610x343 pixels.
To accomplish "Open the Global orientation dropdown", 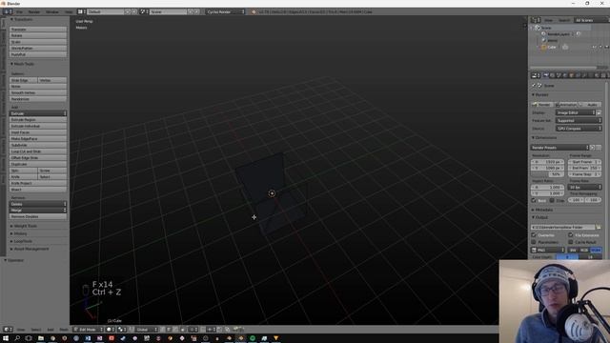I will pyautogui.click(x=146, y=330).
